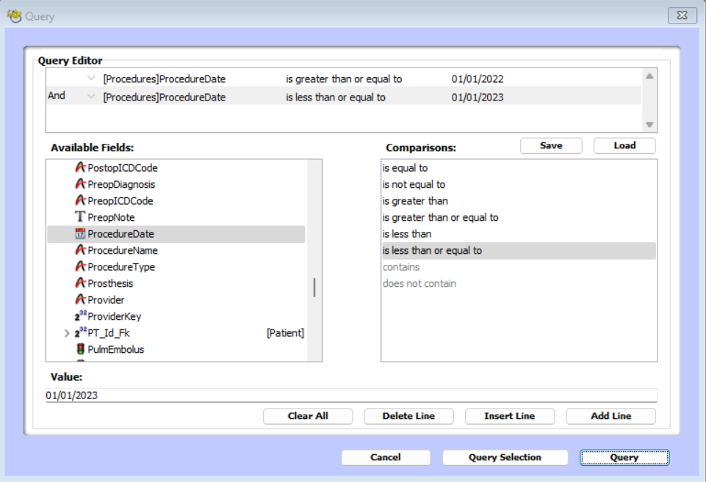Click the ProcedureName field icon
Screen dimensions: 706x482
pyautogui.click(x=80, y=250)
